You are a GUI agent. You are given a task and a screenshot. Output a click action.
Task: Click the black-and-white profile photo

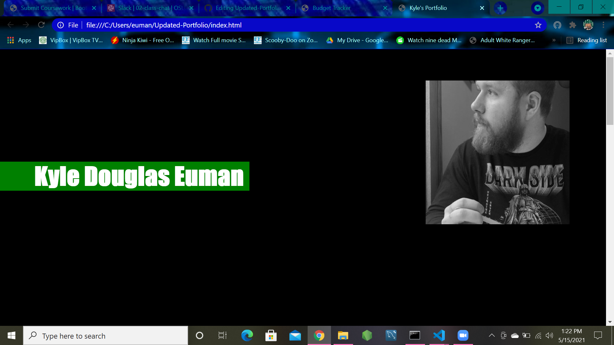click(497, 152)
